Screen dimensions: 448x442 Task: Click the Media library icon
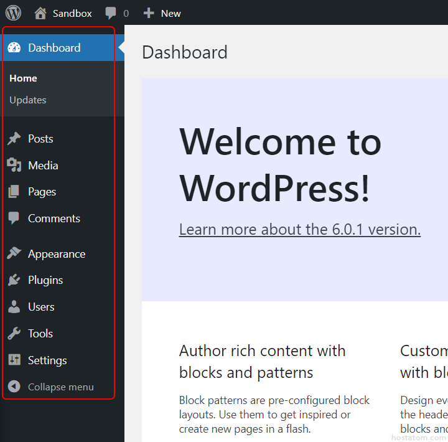tap(14, 166)
